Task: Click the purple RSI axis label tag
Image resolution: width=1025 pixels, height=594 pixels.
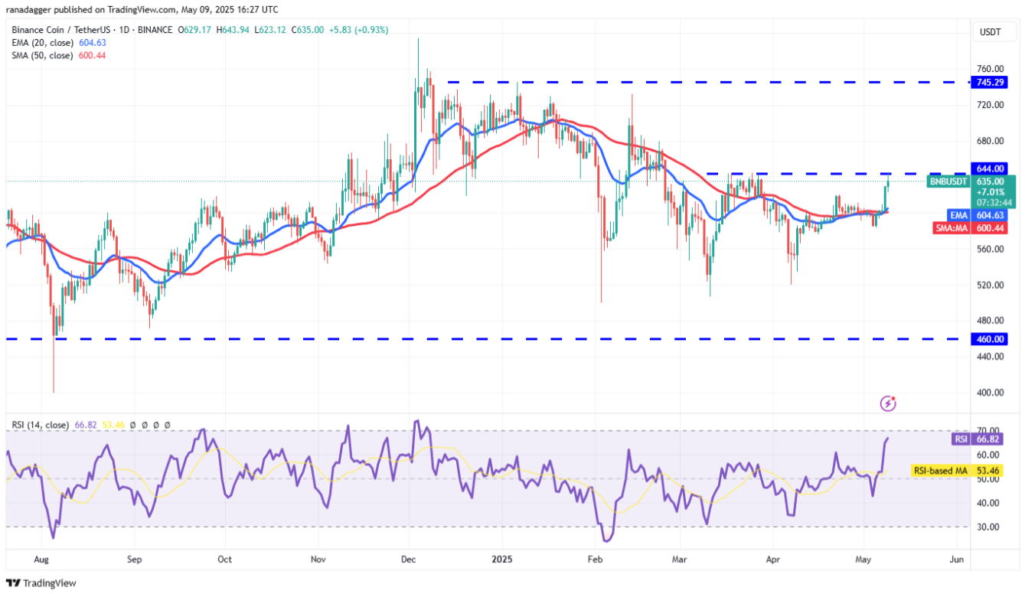Action: [x=961, y=439]
